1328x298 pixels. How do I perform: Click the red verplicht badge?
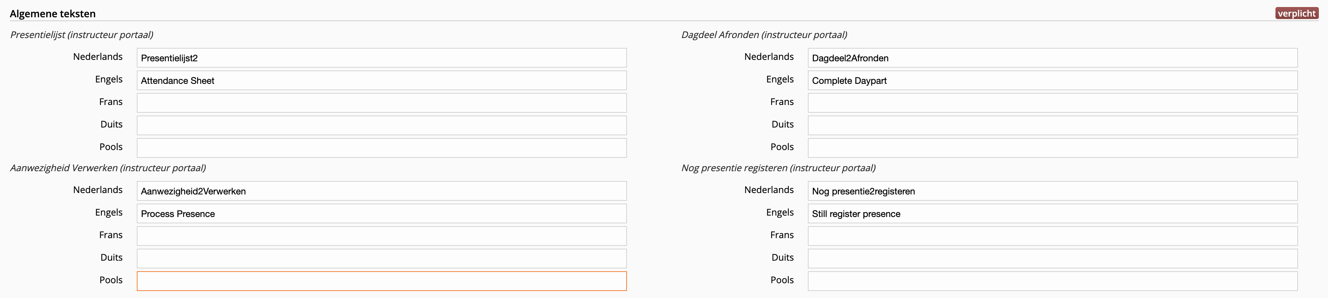(x=1297, y=13)
